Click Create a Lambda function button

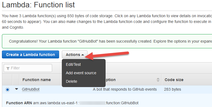[x=30, y=55]
